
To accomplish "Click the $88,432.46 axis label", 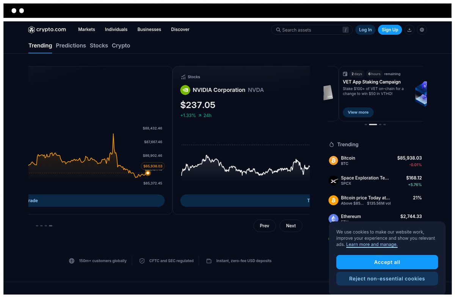I will click(x=152, y=128).
